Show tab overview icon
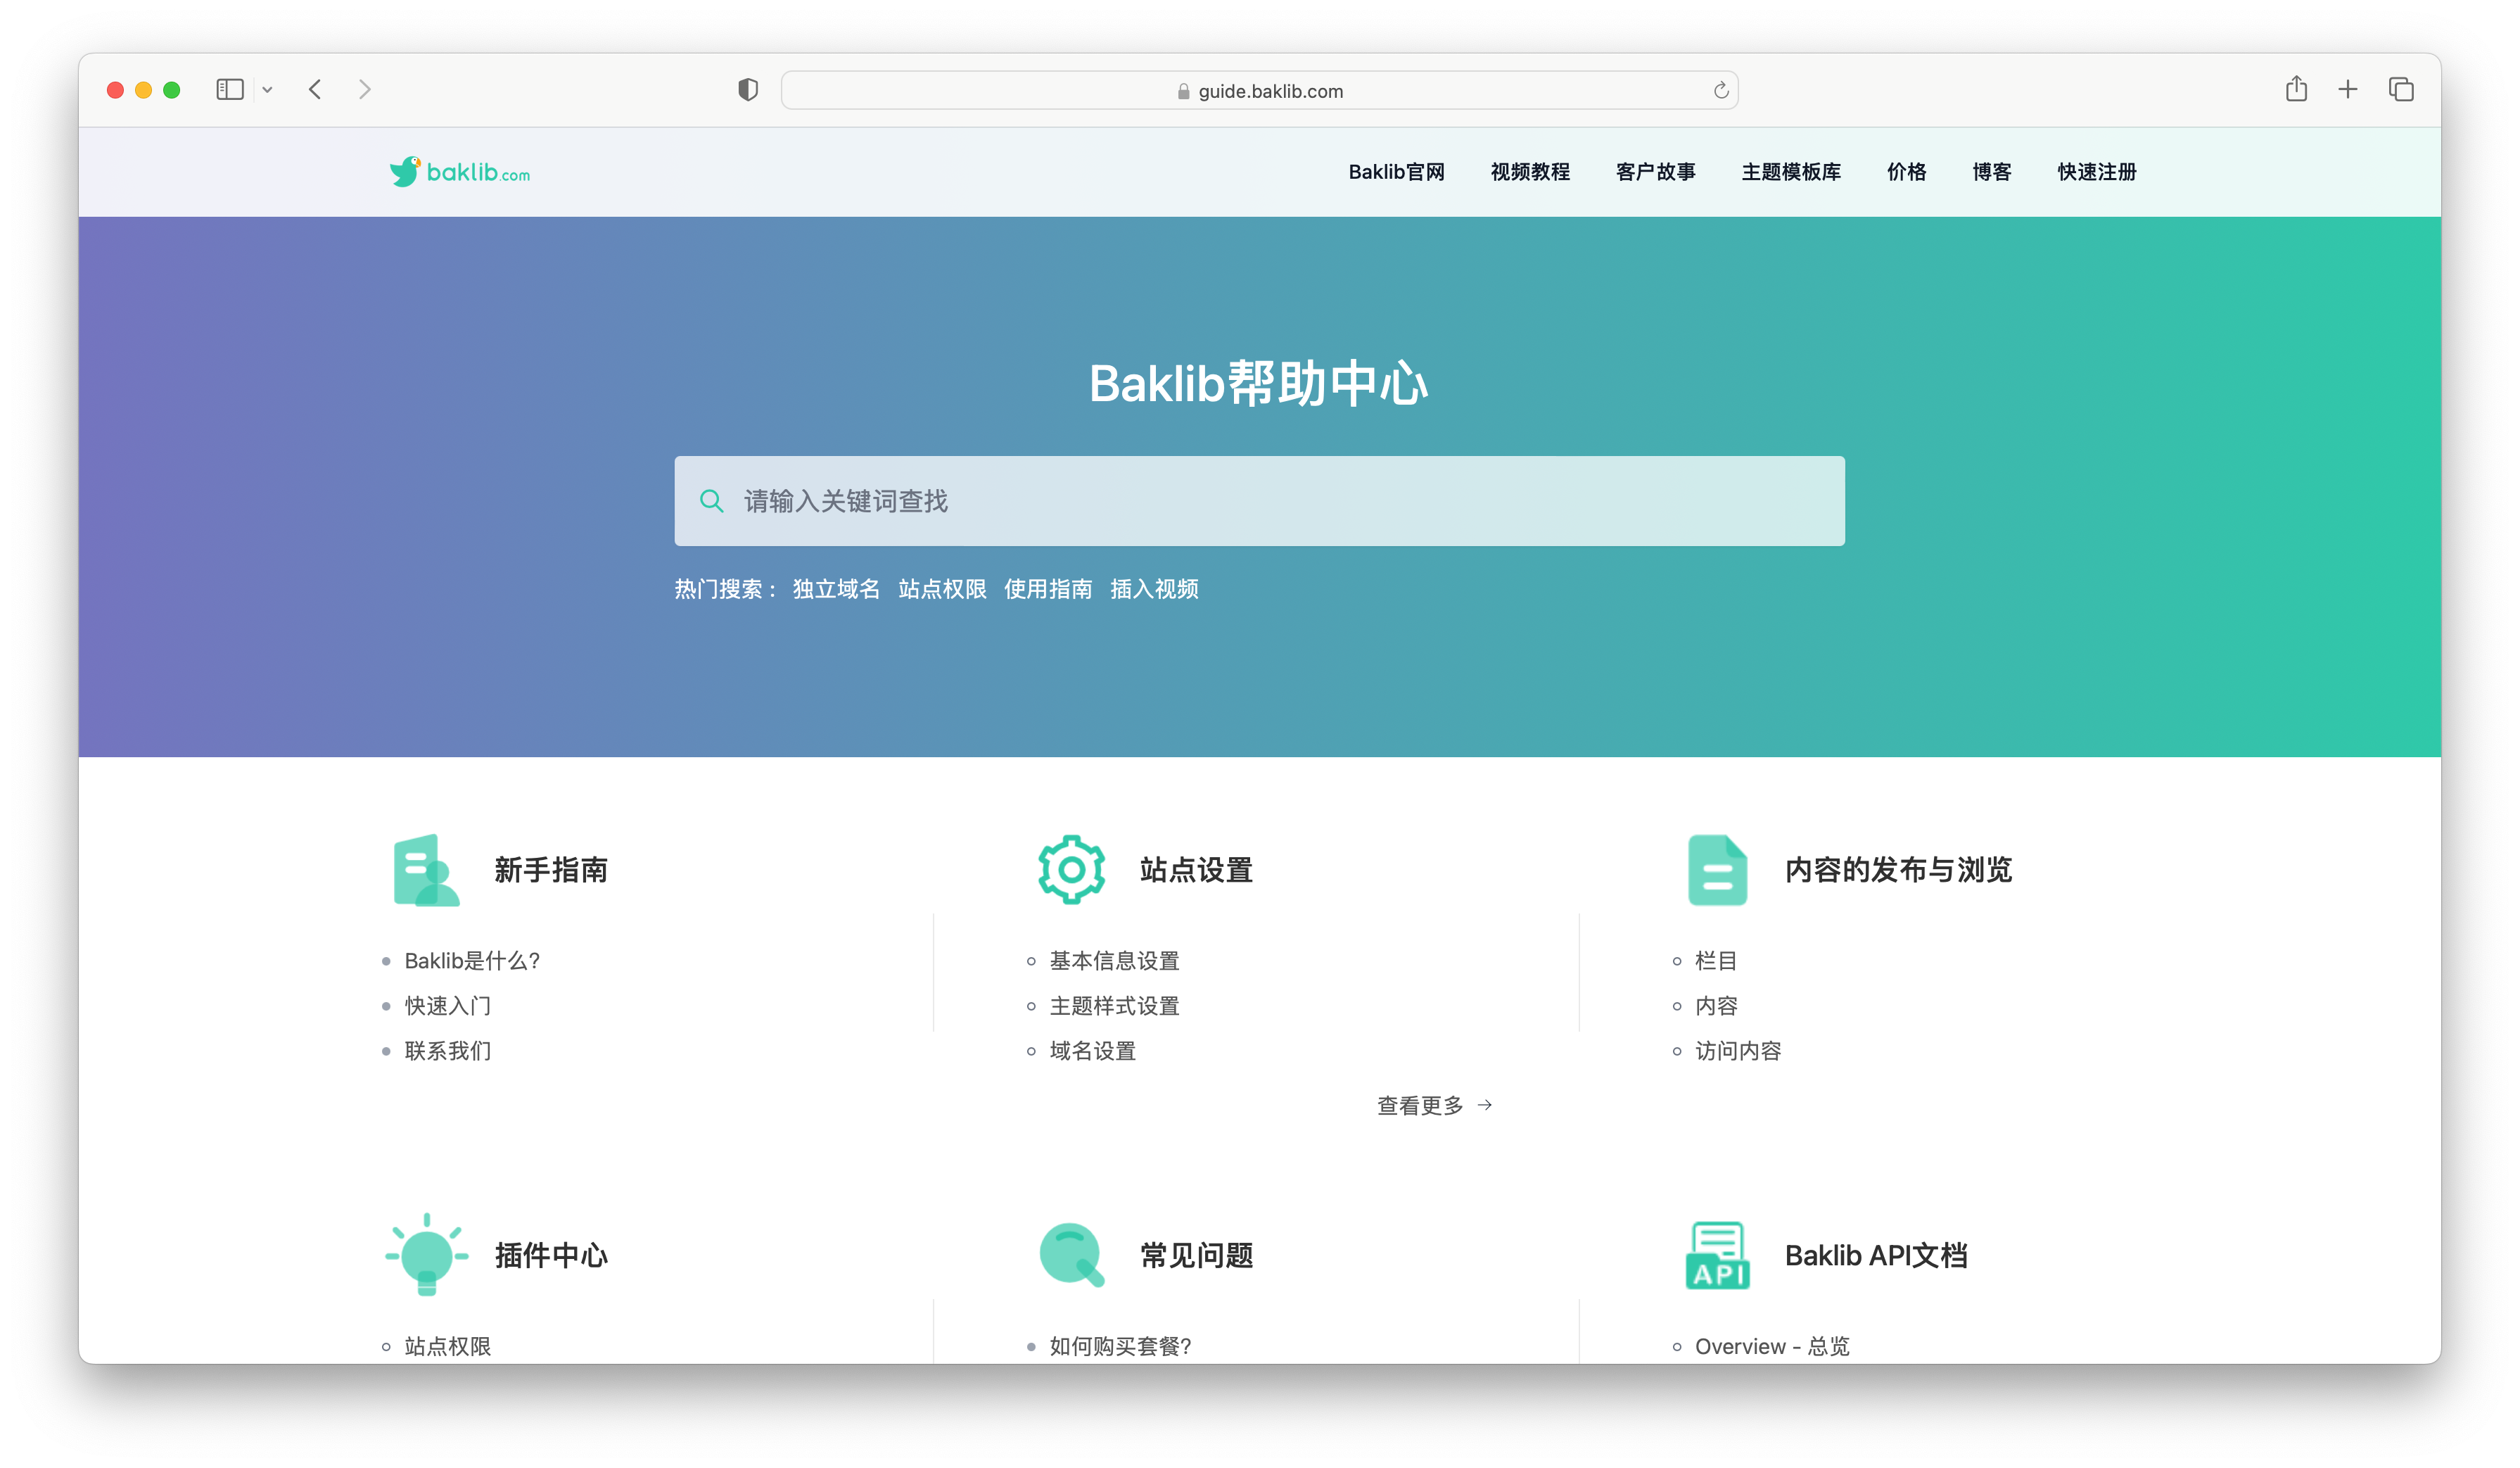The height and width of the screenshot is (1468, 2520). pos(2401,90)
